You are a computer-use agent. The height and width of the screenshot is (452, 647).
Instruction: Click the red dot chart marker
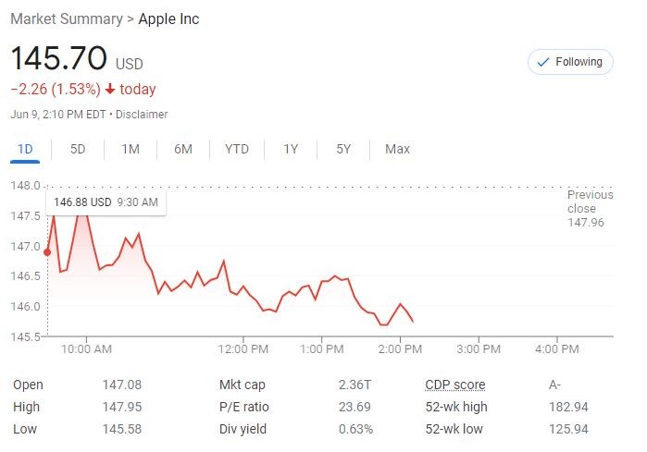47,252
